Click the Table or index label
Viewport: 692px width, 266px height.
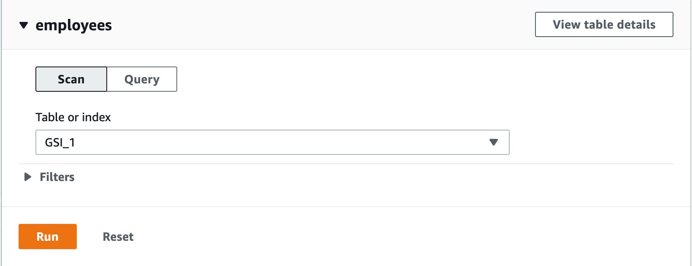point(73,117)
